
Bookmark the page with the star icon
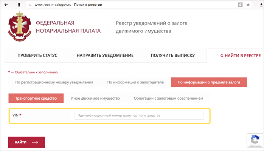248,5
